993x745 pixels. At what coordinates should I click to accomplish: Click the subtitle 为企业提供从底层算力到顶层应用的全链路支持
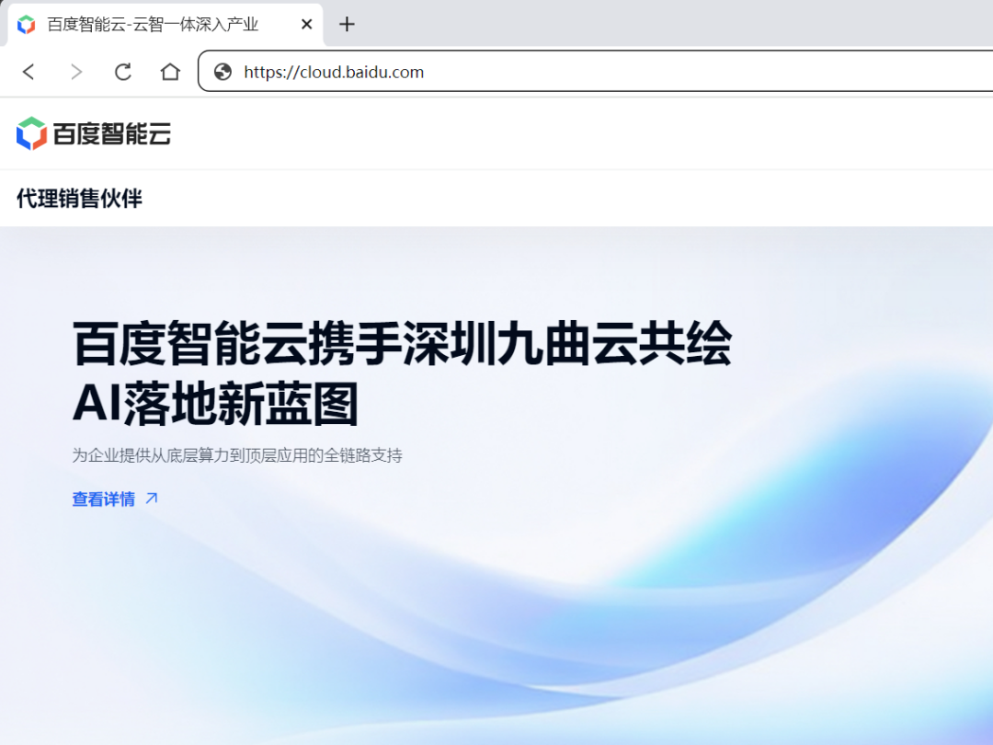(237, 455)
